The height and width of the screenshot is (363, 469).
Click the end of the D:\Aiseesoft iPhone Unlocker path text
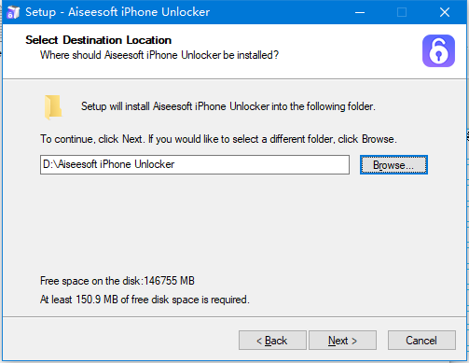click(x=174, y=164)
